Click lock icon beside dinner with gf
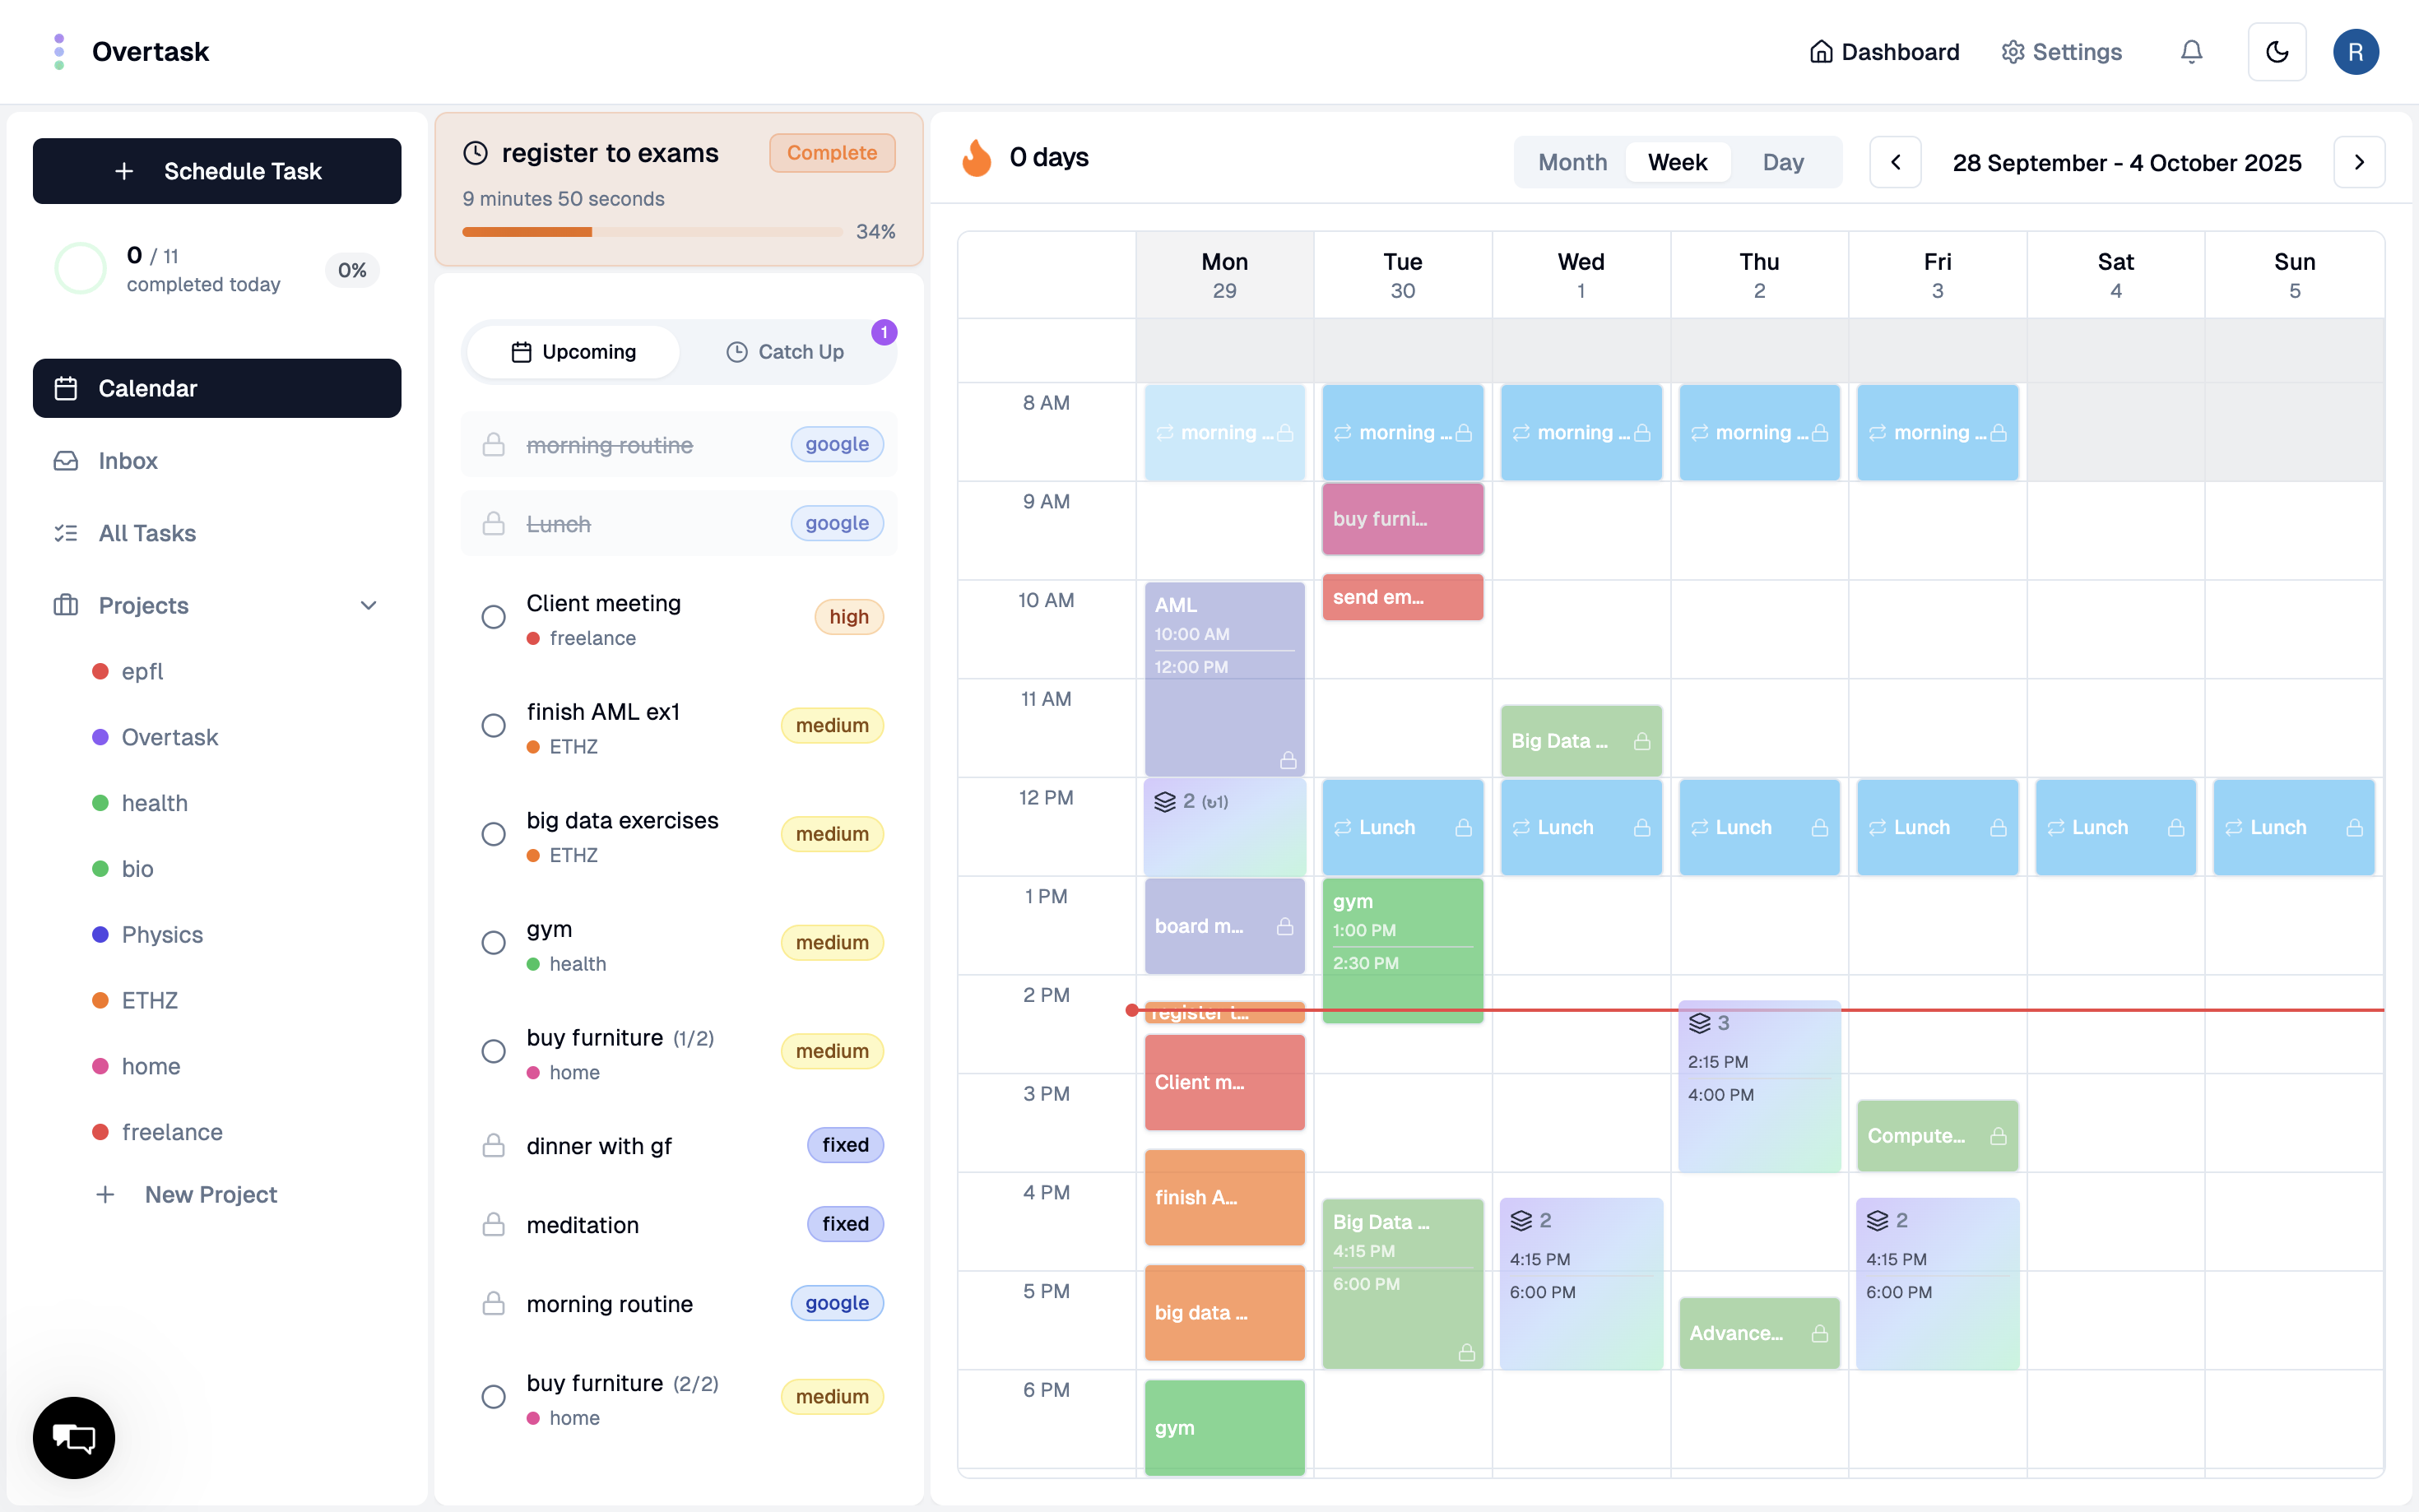The image size is (2419, 1512). [x=493, y=1145]
